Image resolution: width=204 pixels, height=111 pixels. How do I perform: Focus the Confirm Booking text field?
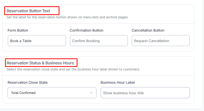[x=99, y=41]
